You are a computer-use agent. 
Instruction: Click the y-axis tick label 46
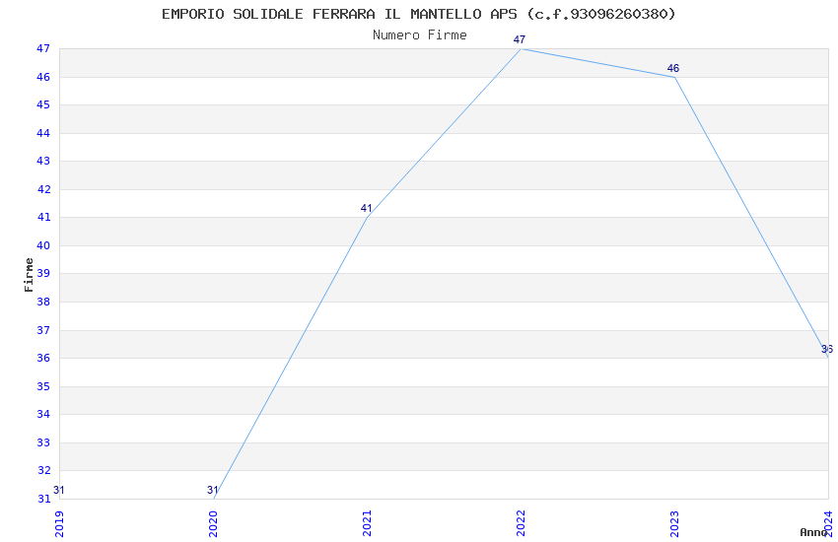point(43,77)
